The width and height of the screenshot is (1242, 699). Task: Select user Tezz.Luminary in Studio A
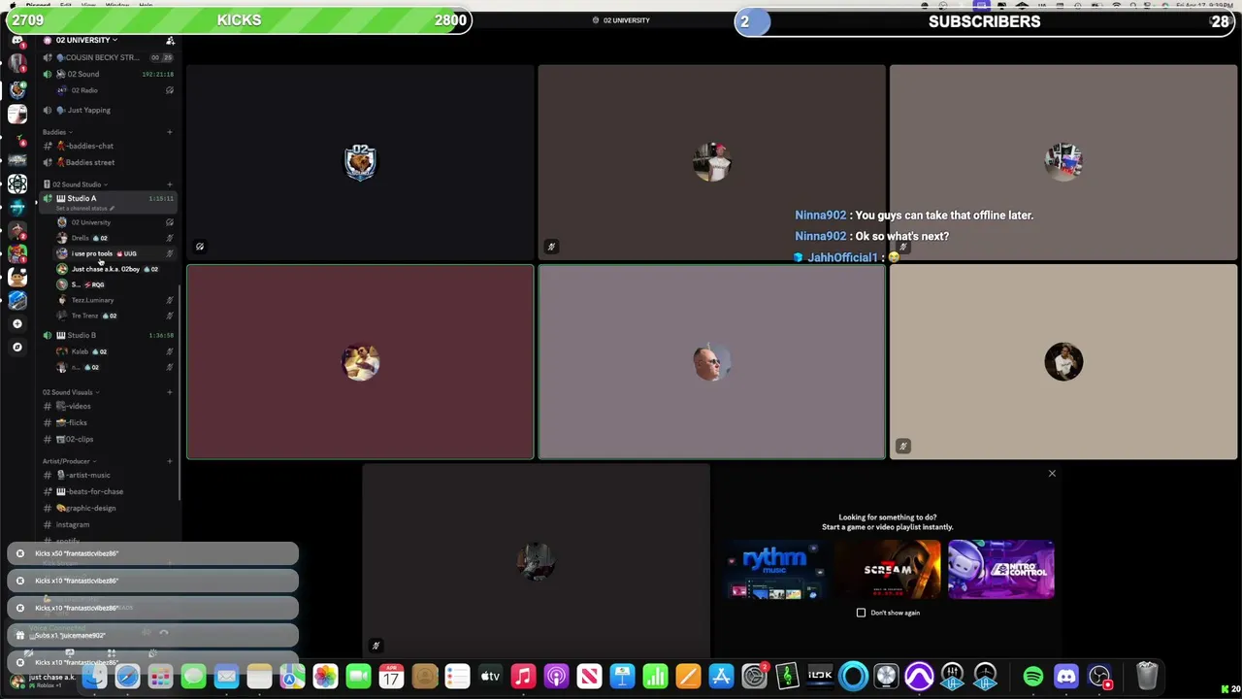coord(92,300)
